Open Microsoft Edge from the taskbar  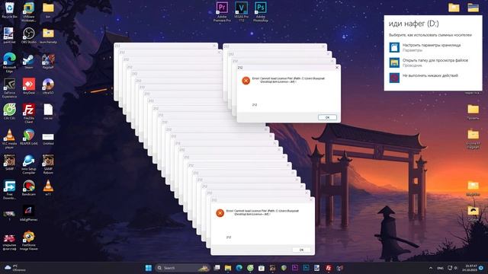[239, 268]
